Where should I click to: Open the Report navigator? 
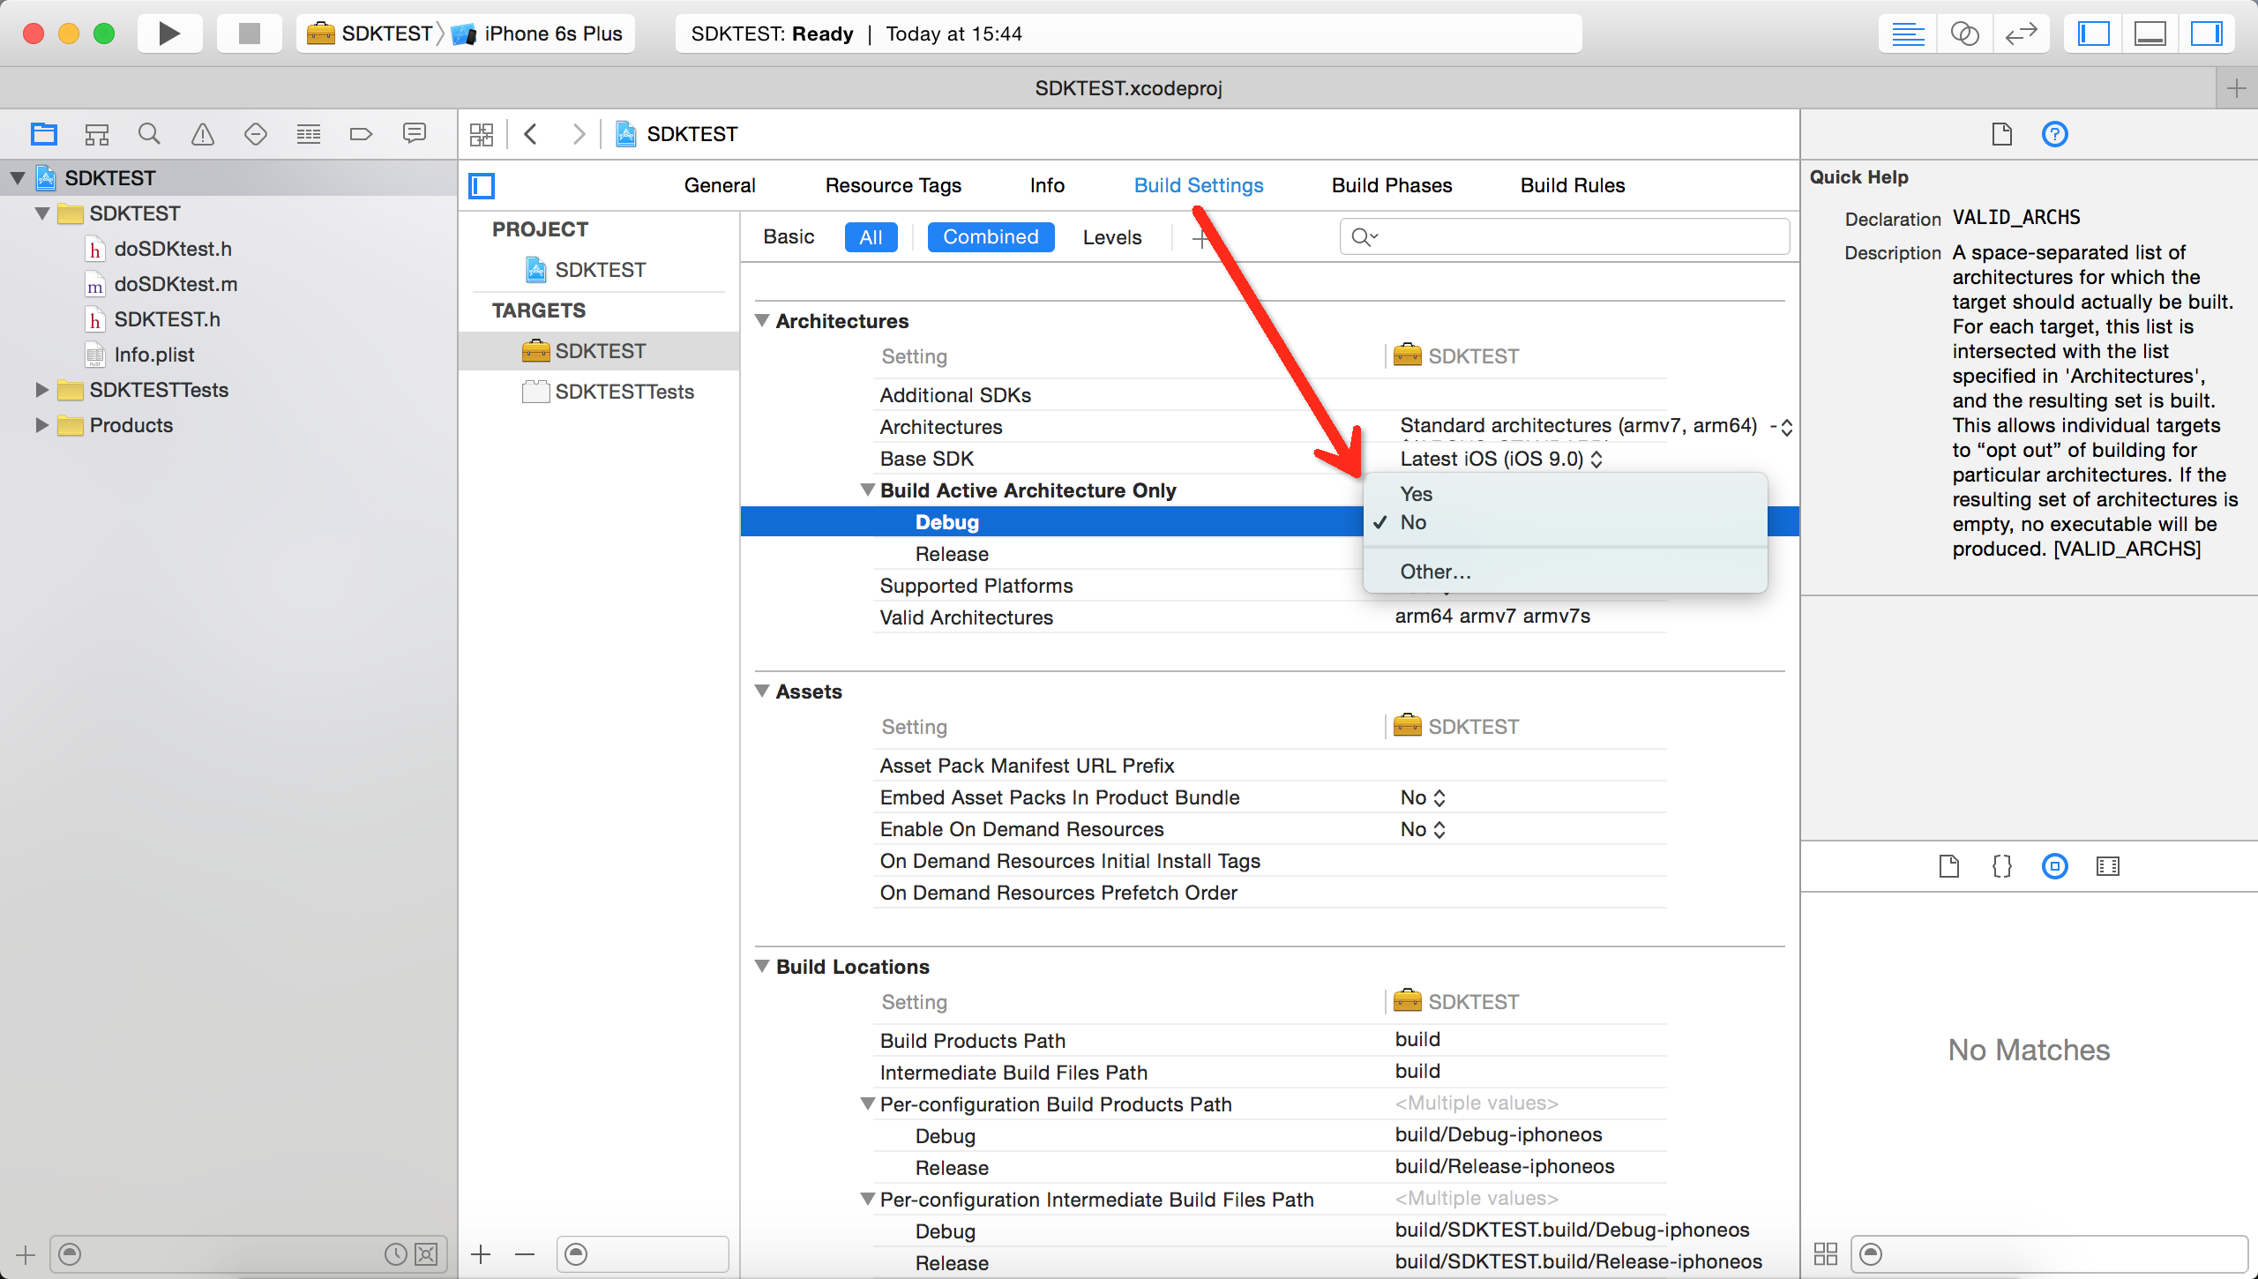click(x=415, y=134)
